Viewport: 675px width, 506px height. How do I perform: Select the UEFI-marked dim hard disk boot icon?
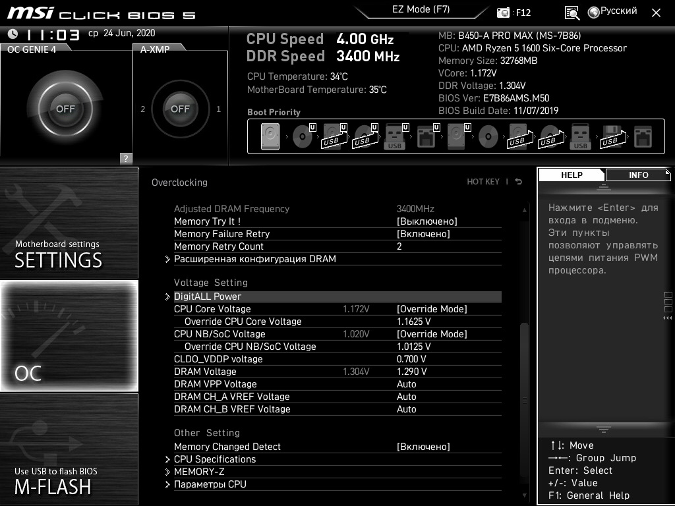459,137
